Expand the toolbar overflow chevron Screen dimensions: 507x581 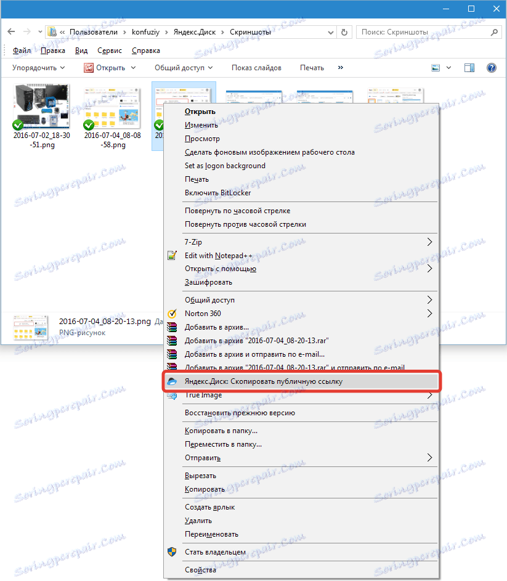tap(340, 67)
